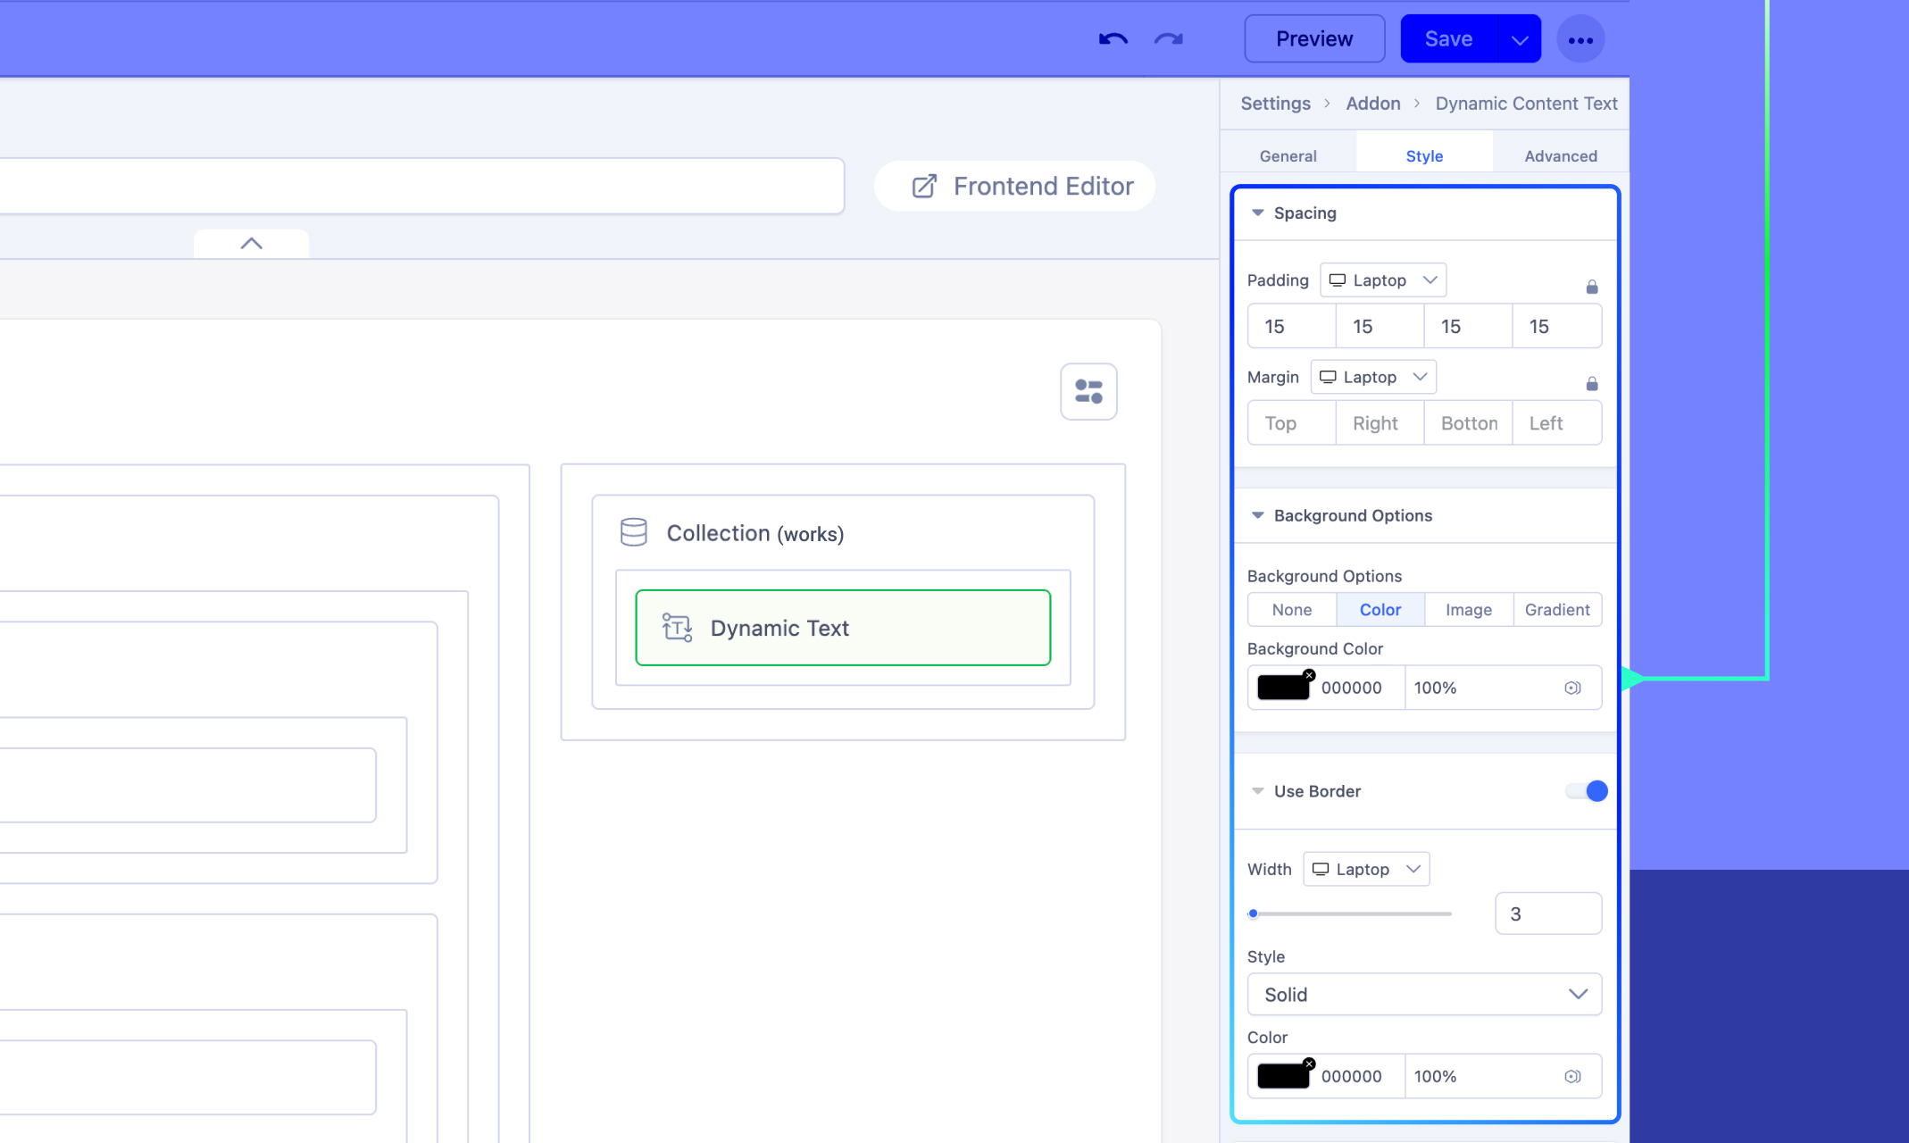This screenshot has width=1909, height=1143.
Task: Click the margin Top input field
Action: [1290, 423]
